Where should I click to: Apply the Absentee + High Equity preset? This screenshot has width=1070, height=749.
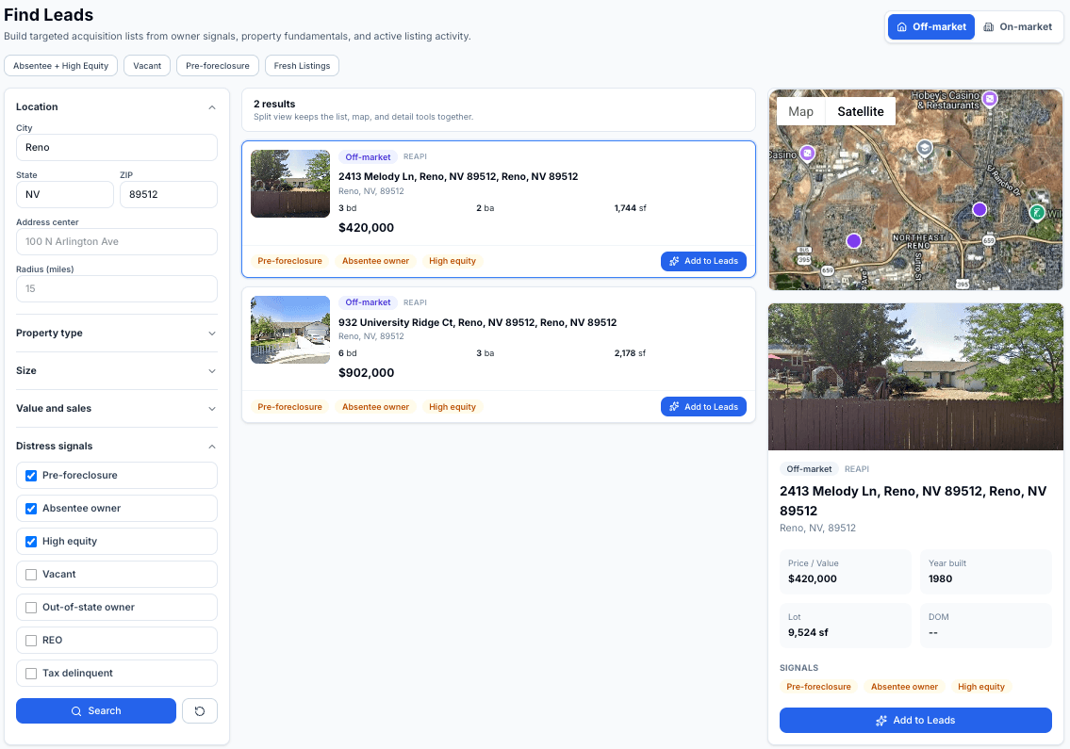(x=60, y=66)
